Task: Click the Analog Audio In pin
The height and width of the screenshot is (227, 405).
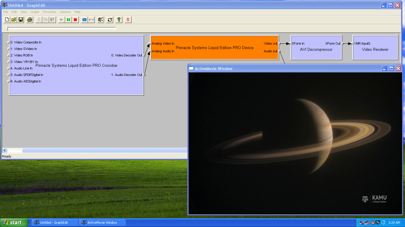Action: (x=149, y=51)
